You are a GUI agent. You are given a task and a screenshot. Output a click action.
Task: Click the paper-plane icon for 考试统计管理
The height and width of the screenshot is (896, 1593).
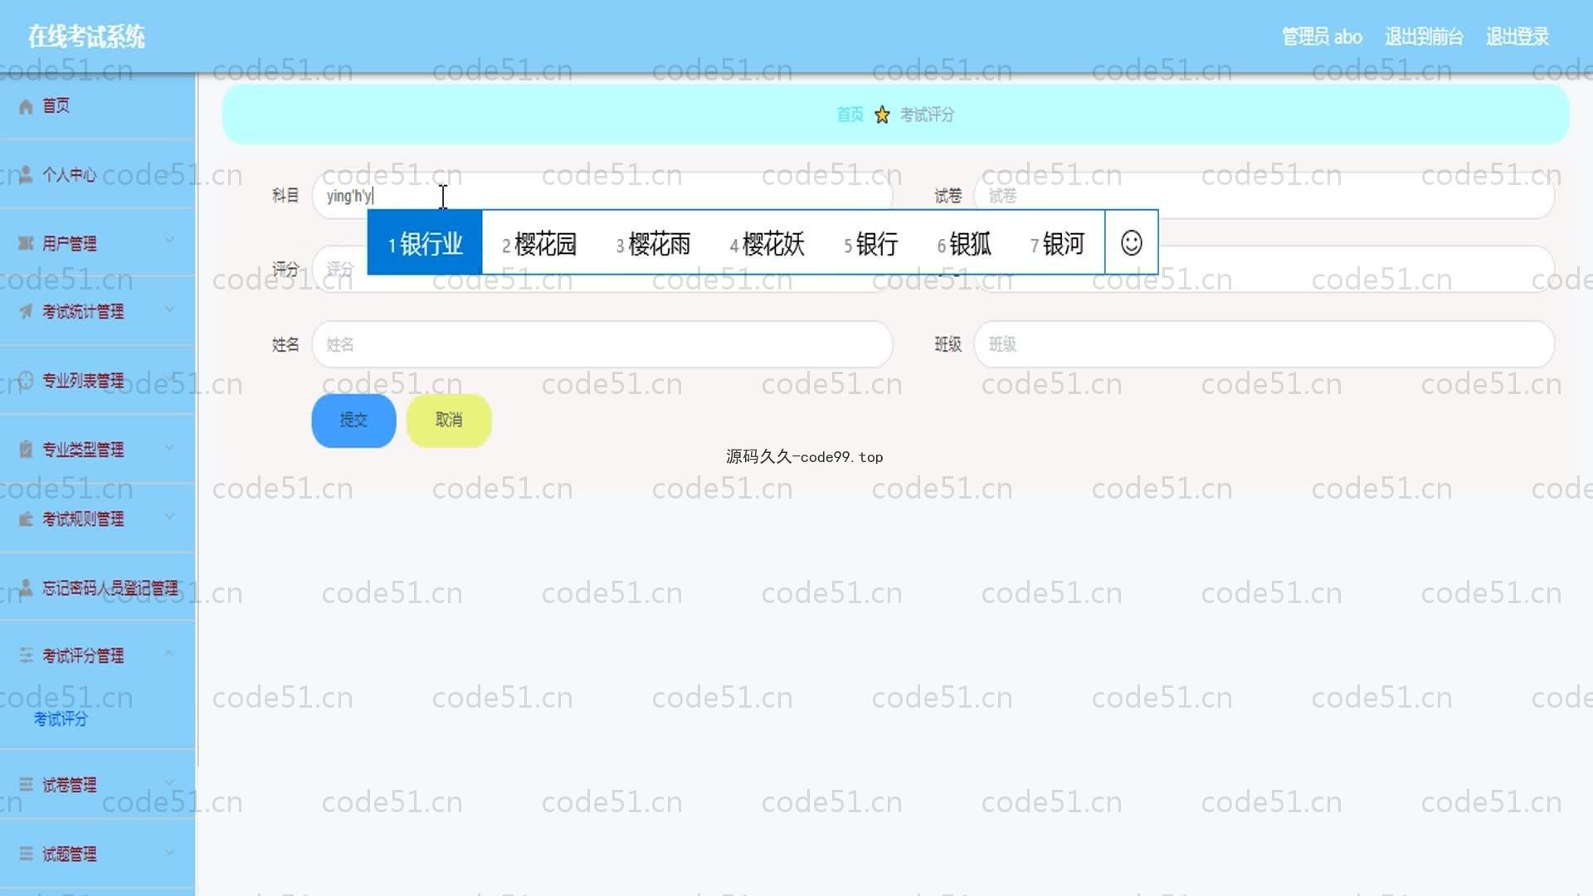[x=26, y=312]
